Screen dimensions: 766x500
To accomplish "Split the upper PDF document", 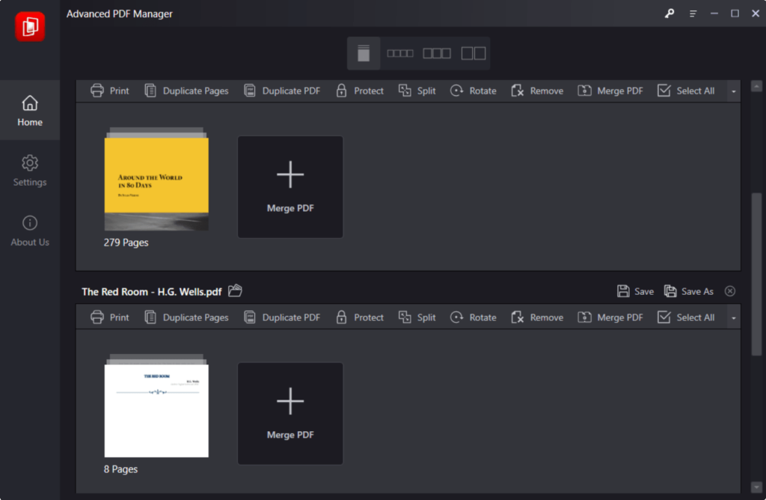I will (417, 91).
